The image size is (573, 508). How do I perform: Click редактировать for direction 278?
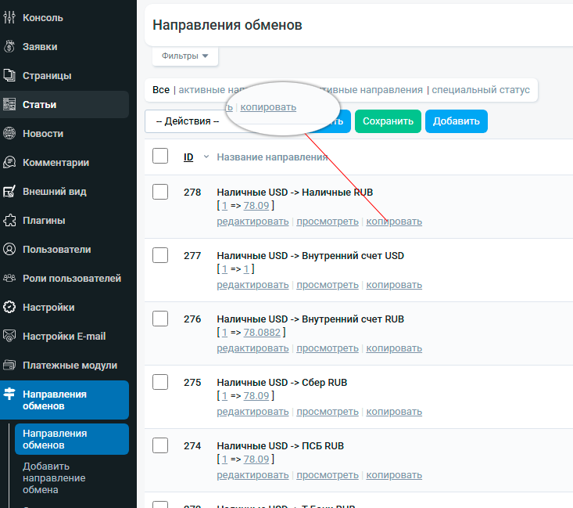[x=252, y=222]
